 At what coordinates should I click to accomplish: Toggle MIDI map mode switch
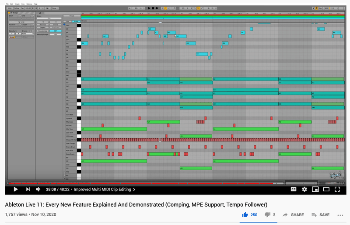[x=326, y=8]
